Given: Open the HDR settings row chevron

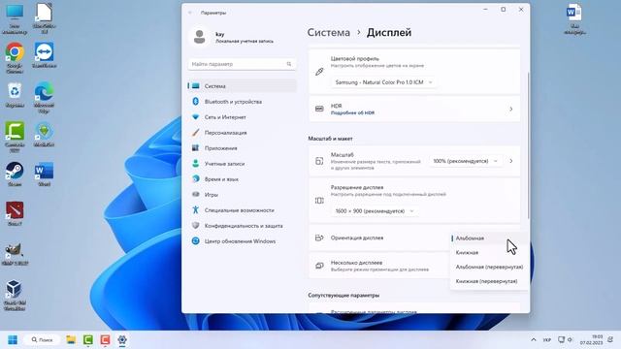Looking at the screenshot, I should 511,109.
